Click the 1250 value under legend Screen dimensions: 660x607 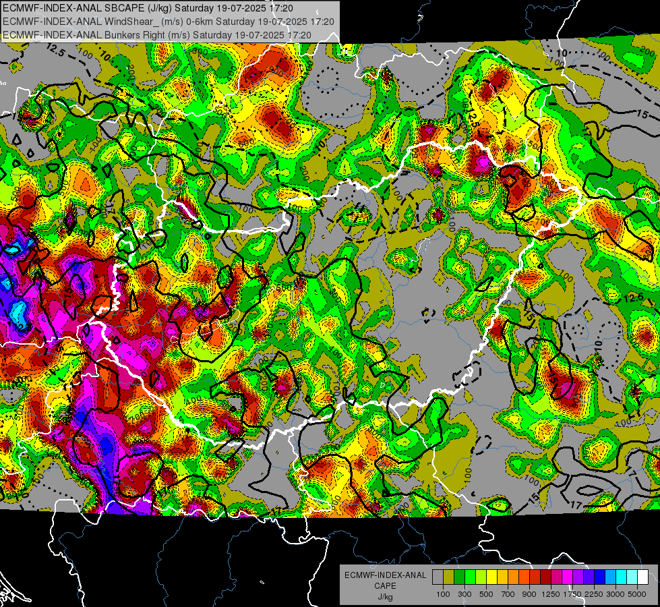551,594
